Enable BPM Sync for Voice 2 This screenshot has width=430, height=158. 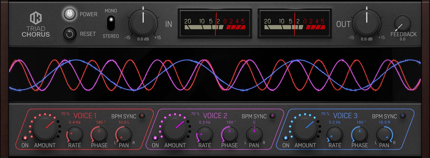[x=272, y=116]
